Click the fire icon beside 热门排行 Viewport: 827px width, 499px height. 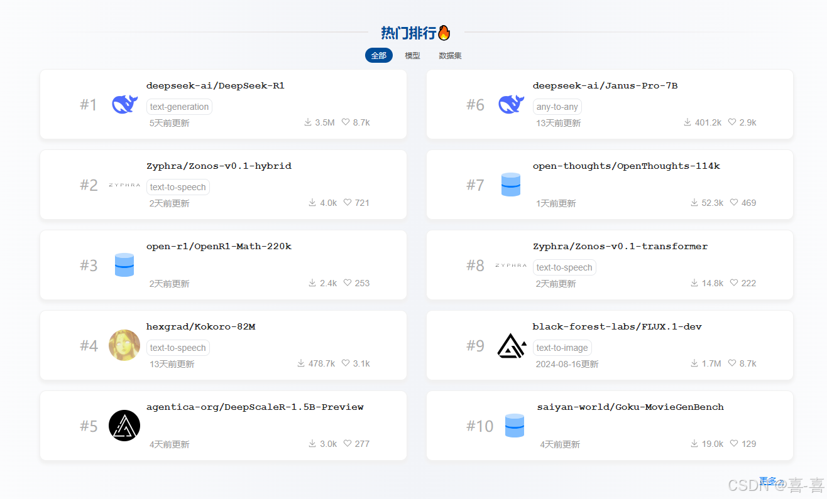[444, 33]
